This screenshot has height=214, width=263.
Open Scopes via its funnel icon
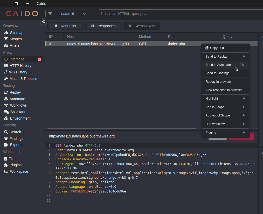[6, 39]
